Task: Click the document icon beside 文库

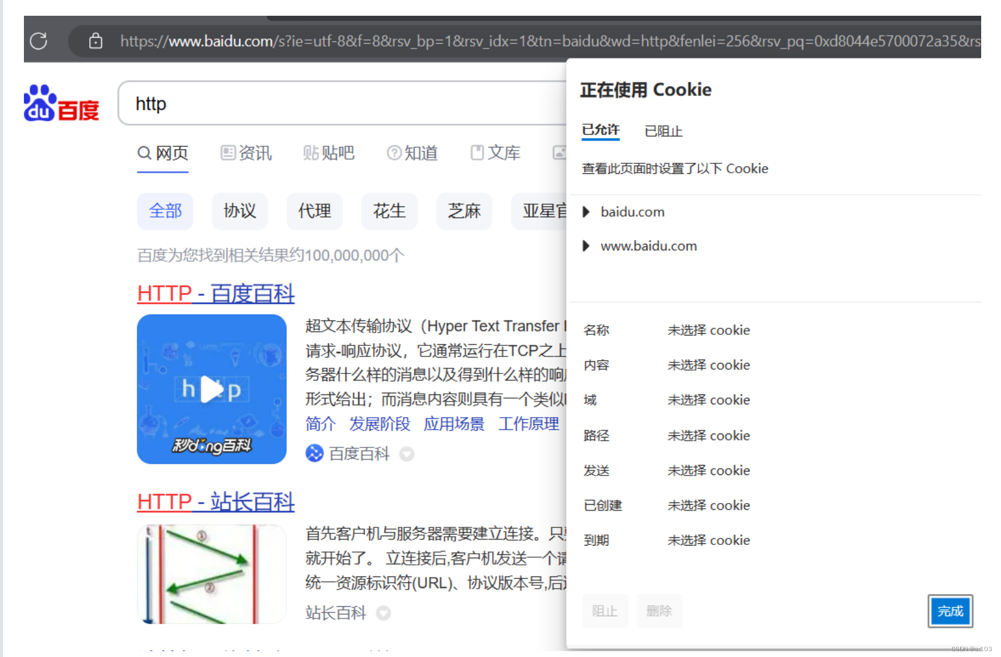Action: [x=477, y=153]
